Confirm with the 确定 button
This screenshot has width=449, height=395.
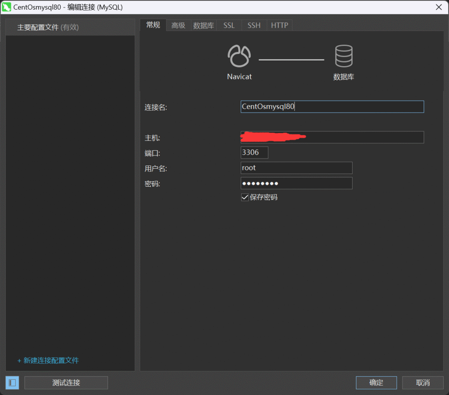[376, 383]
